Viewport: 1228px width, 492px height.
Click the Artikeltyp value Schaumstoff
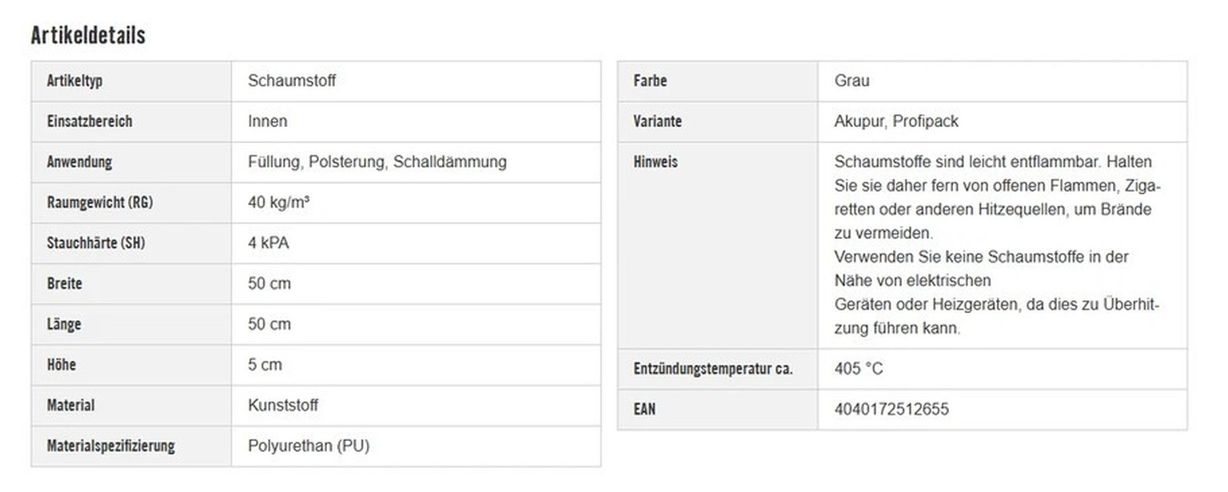click(x=292, y=81)
